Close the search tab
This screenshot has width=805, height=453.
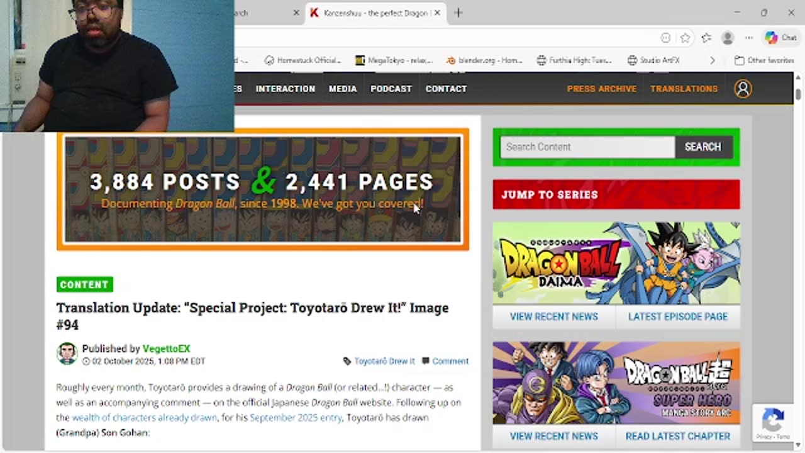[x=296, y=13]
